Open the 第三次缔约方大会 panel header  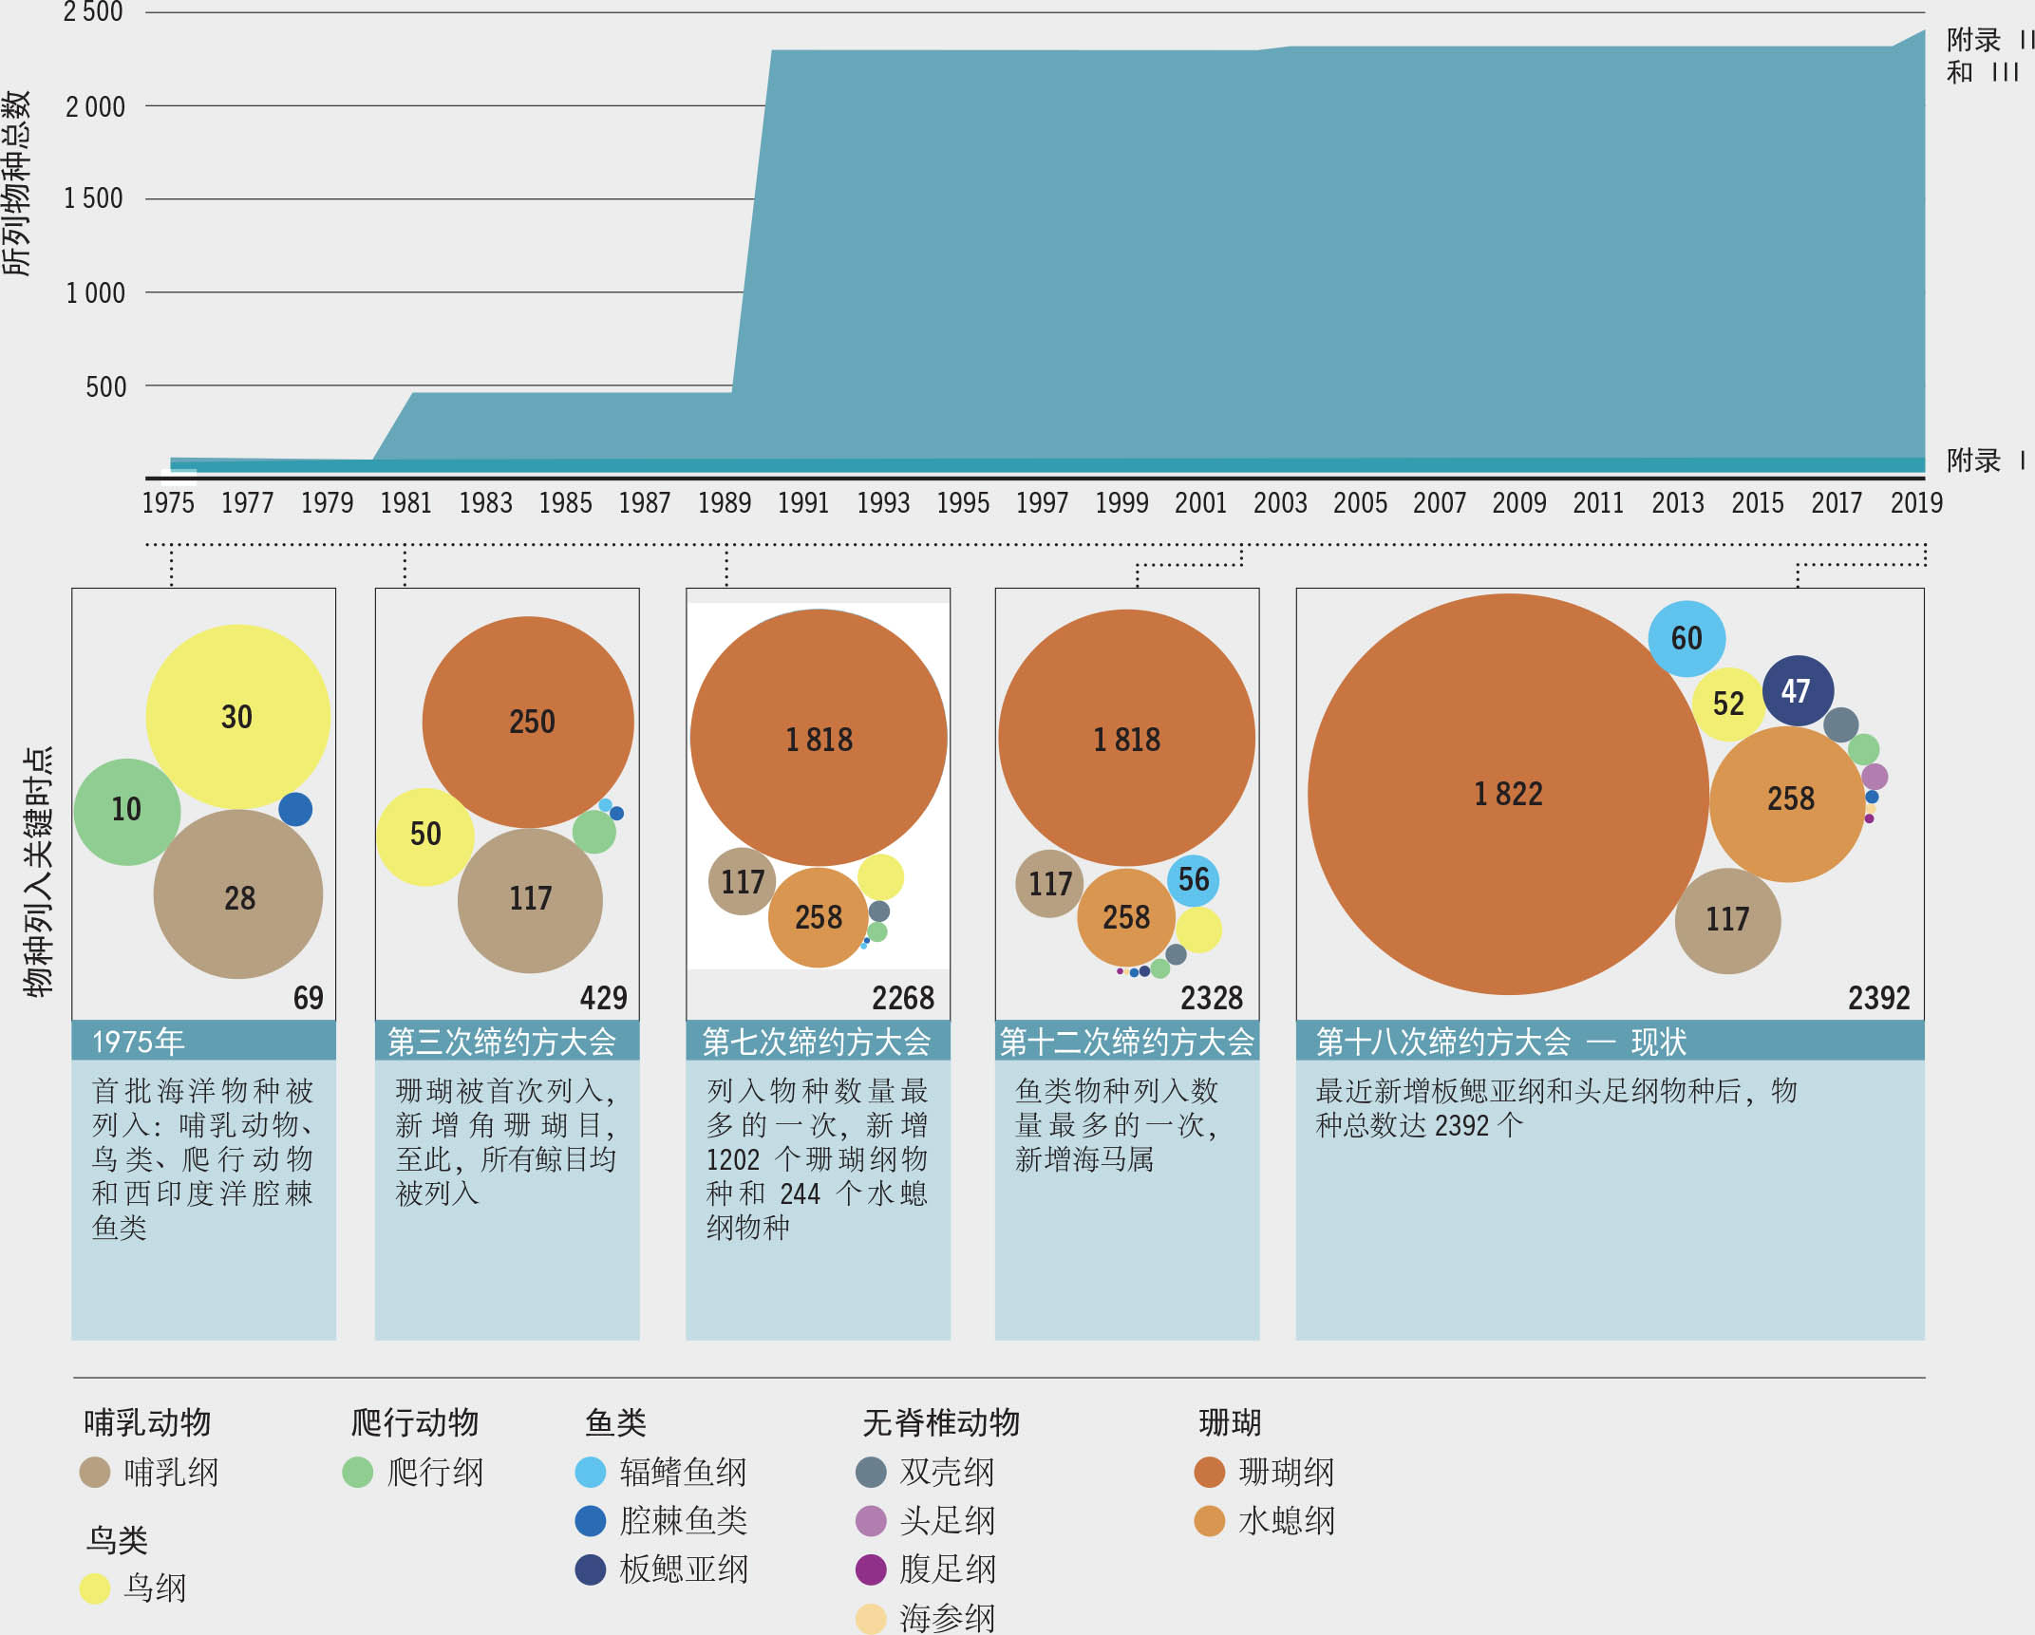(x=506, y=1043)
